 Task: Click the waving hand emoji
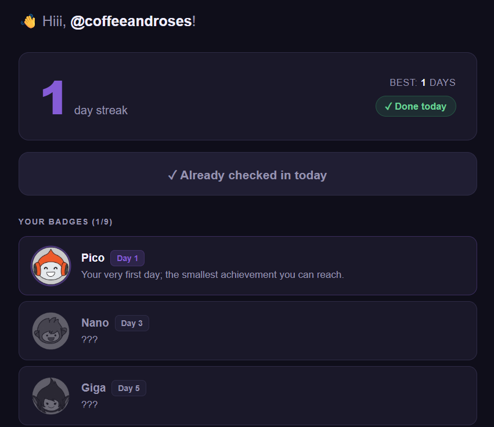(28, 22)
